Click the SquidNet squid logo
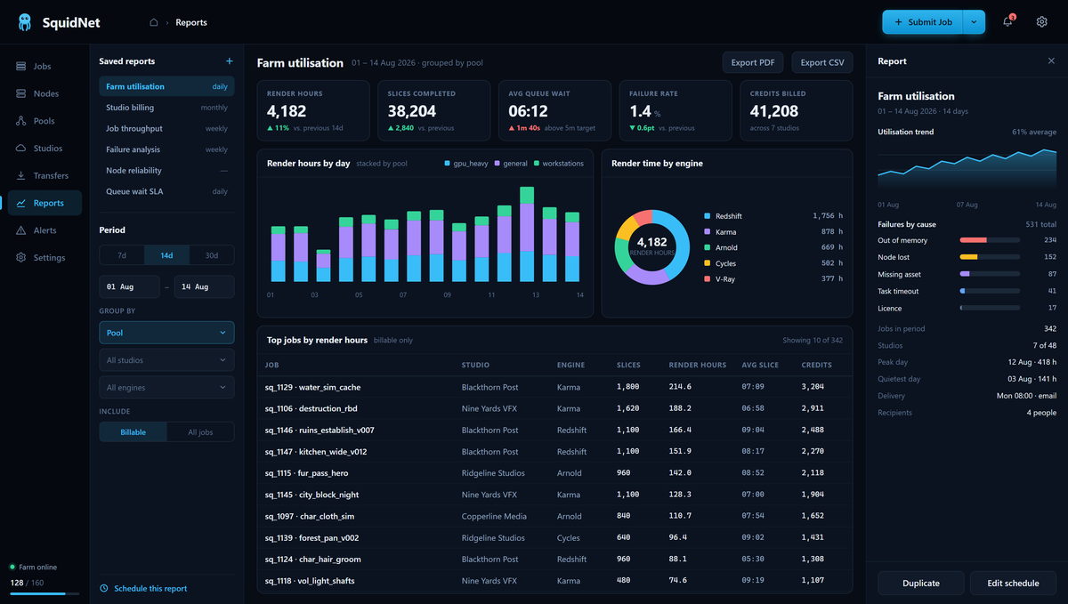 [x=24, y=22]
